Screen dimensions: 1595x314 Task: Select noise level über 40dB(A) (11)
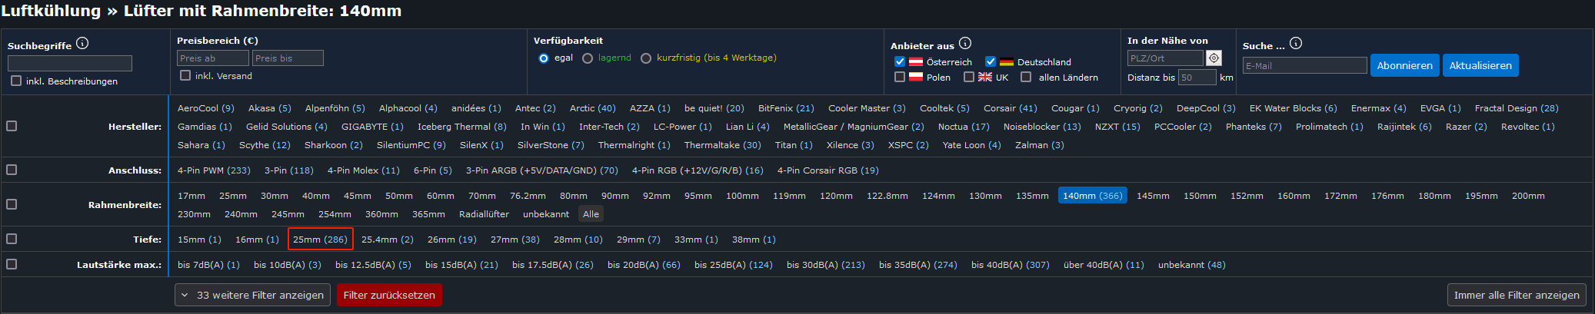pyautogui.click(x=1104, y=265)
